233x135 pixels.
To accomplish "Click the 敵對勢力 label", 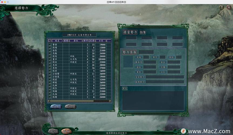I will (140, 82).
